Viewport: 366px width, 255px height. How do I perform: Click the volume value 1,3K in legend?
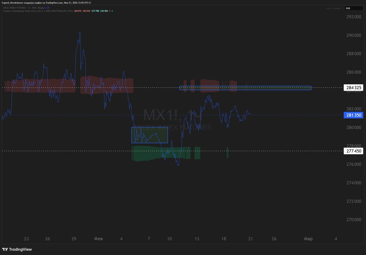tap(47, 8)
